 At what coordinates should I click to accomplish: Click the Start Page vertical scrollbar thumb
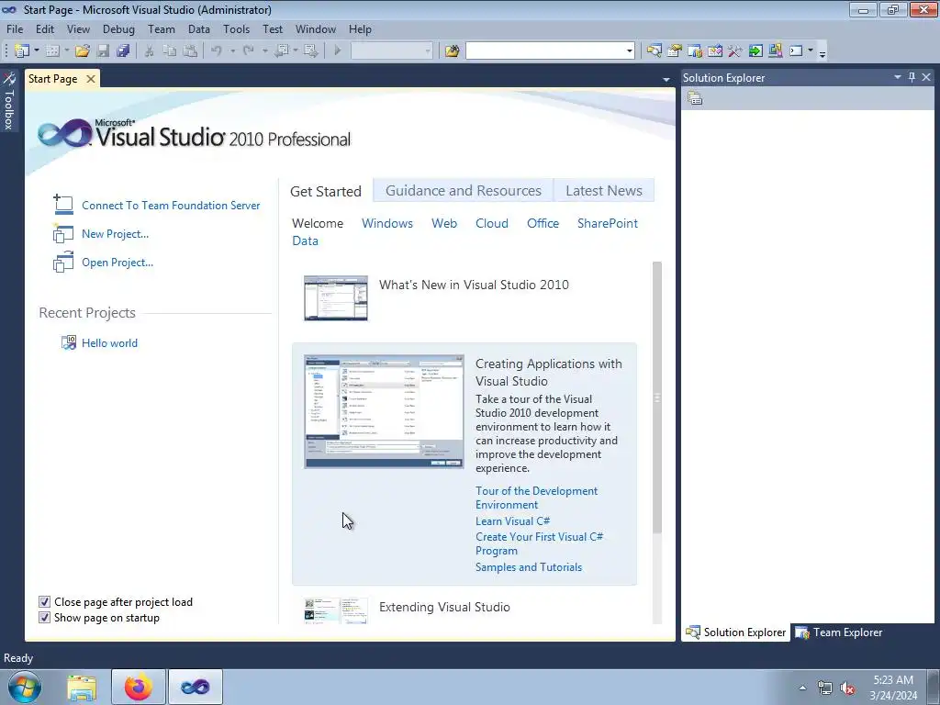tap(657, 397)
